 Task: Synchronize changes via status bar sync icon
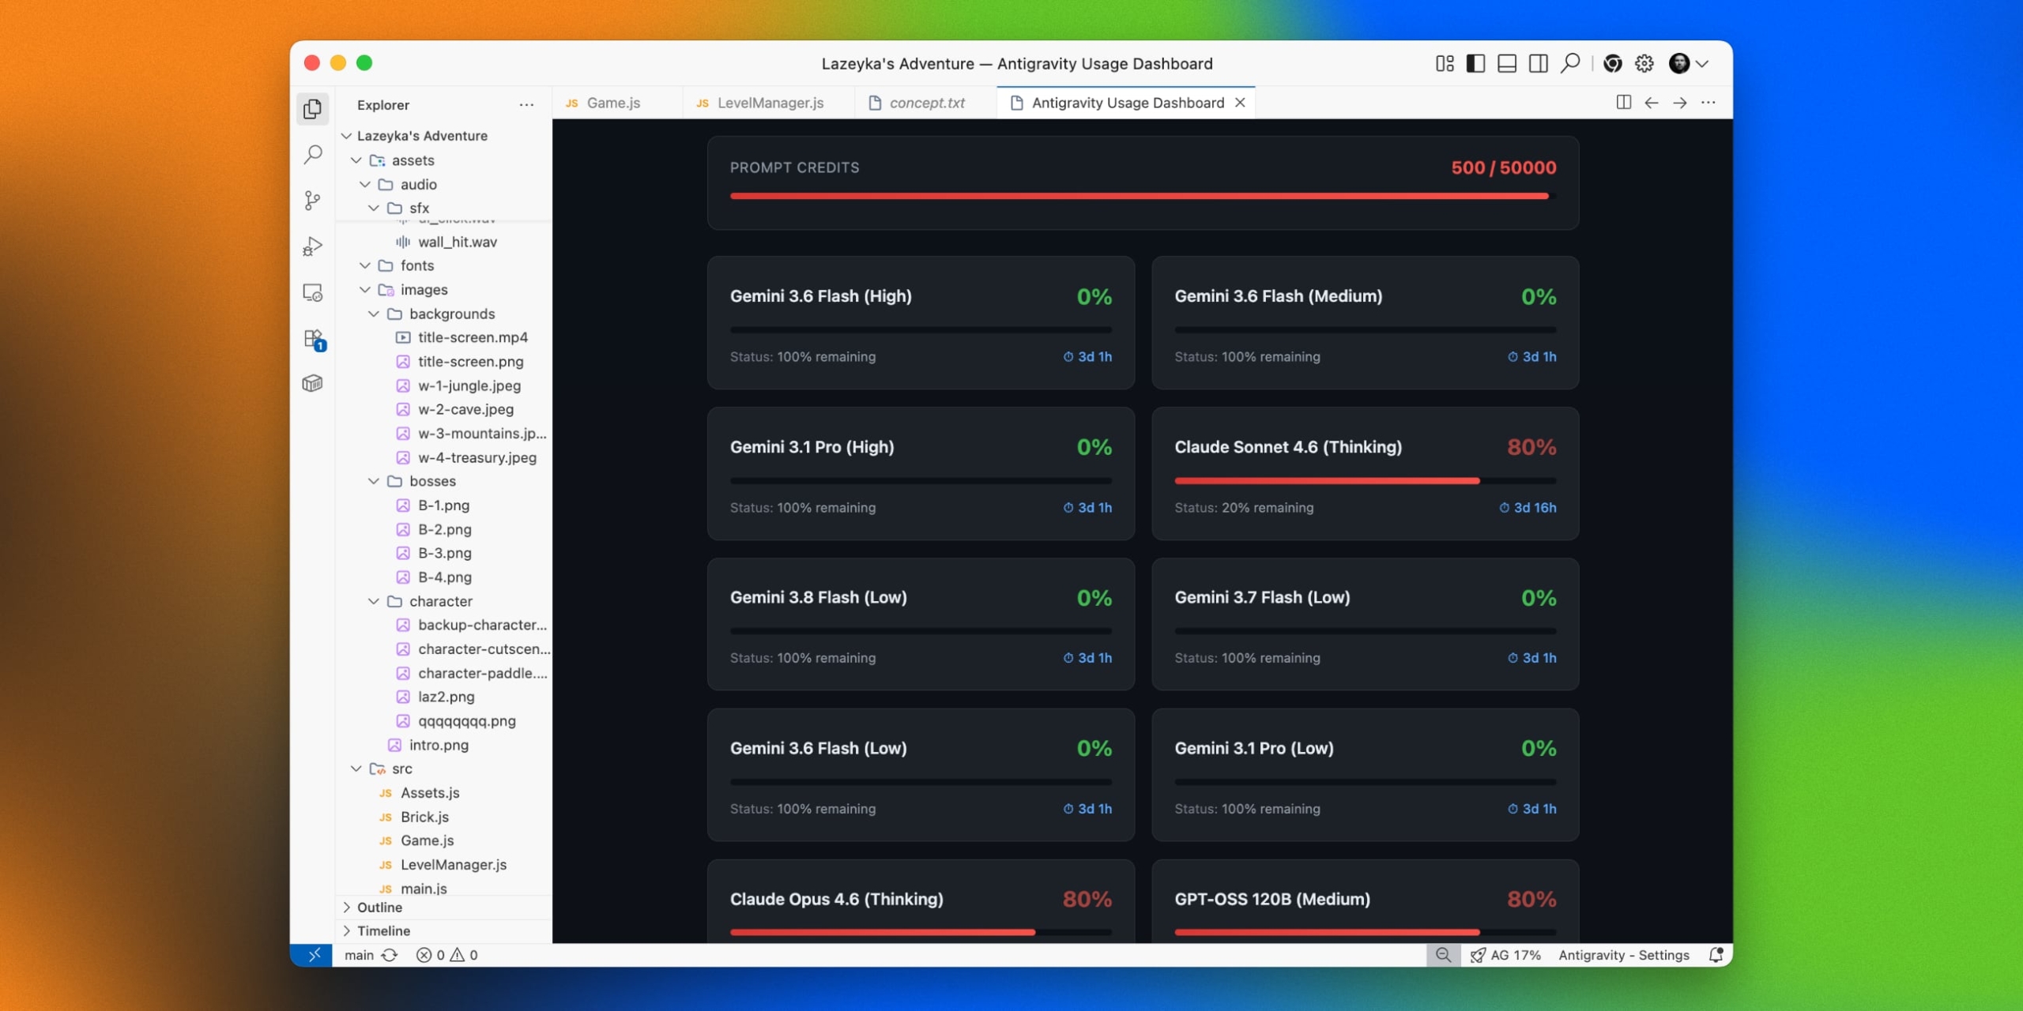click(390, 956)
